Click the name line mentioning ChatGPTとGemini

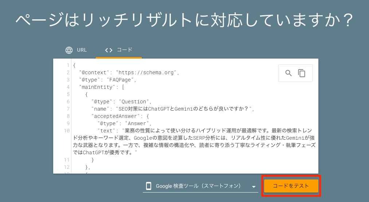[173, 109]
